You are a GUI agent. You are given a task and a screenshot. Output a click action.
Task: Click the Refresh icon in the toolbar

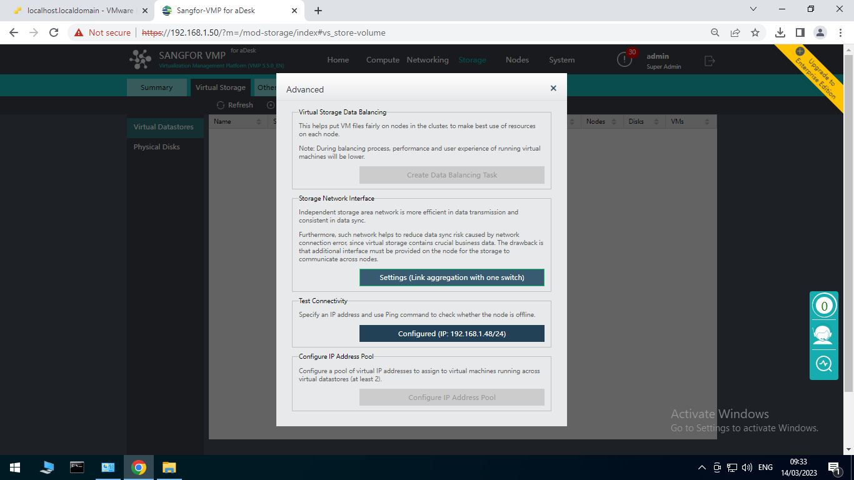coord(220,104)
